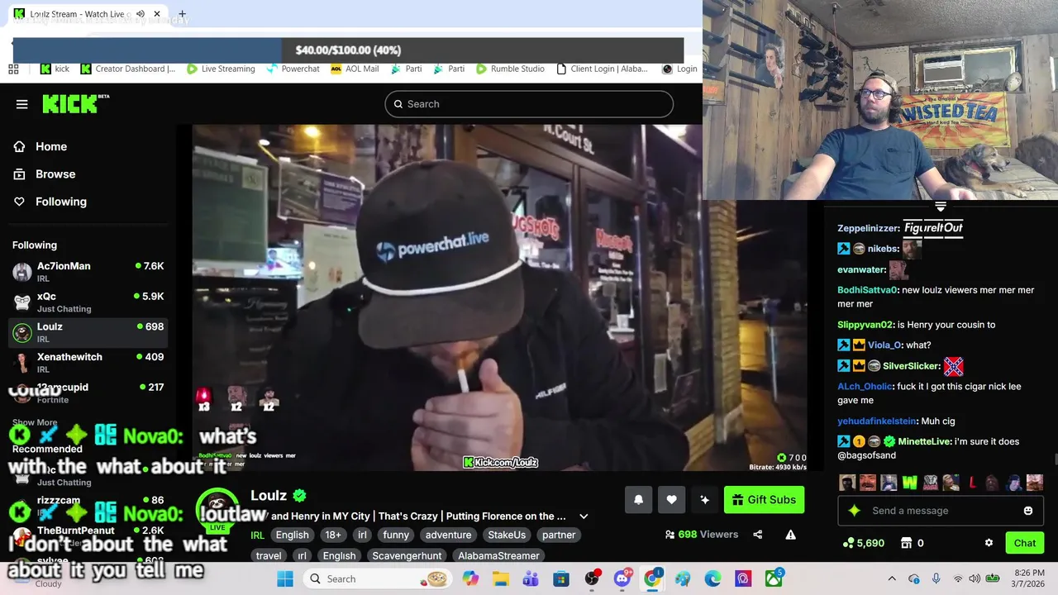This screenshot has height=595, width=1058.
Task: Click Show More under Following
Action: click(35, 422)
